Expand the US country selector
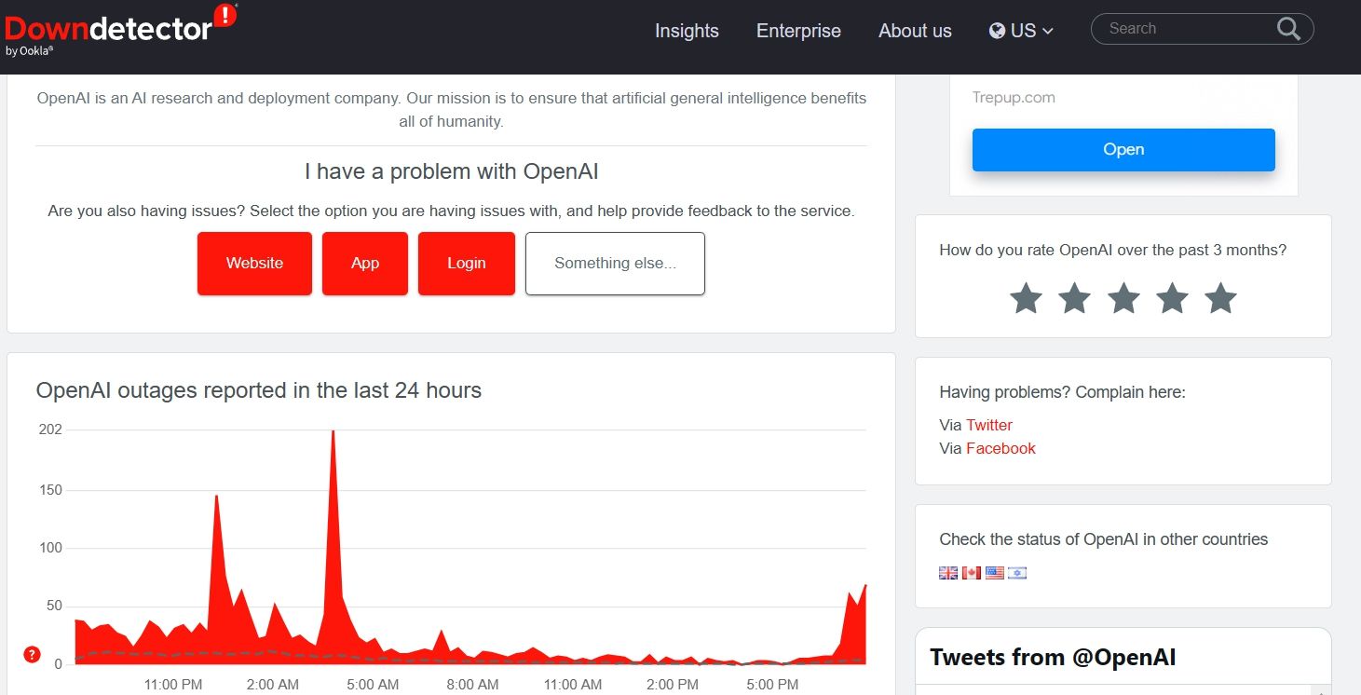This screenshot has height=695, width=1361. (1022, 30)
